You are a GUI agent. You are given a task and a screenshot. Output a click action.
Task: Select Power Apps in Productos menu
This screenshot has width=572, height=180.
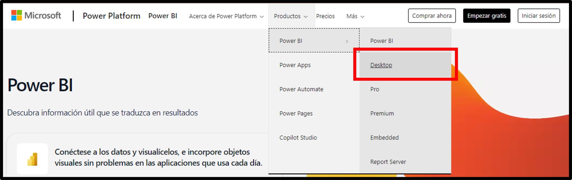click(295, 65)
